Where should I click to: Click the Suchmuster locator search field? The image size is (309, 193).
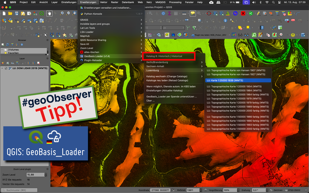(19, 190)
